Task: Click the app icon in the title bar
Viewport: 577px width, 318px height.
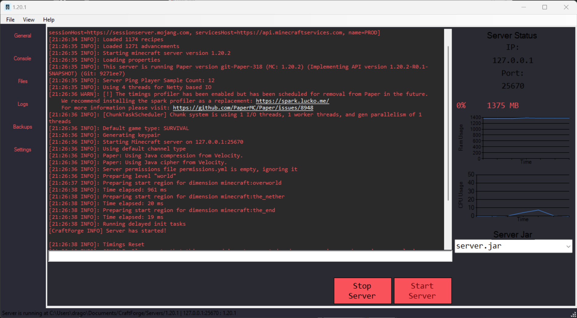Action: coord(8,7)
